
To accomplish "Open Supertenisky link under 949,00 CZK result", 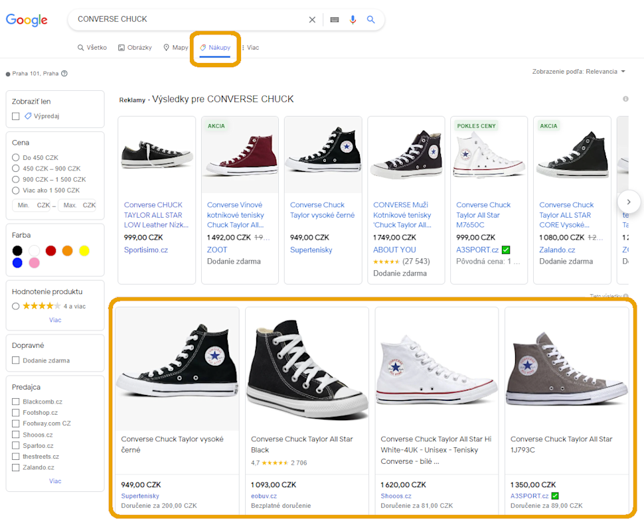I will click(x=140, y=496).
